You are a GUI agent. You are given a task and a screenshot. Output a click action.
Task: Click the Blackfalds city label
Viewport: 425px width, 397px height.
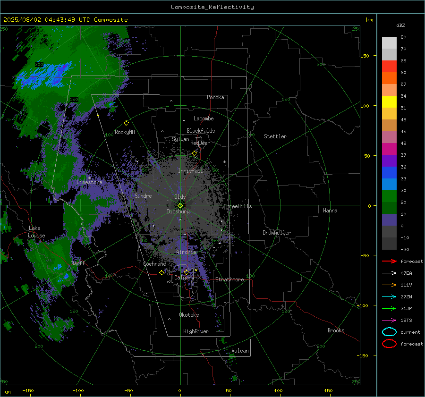(201, 131)
